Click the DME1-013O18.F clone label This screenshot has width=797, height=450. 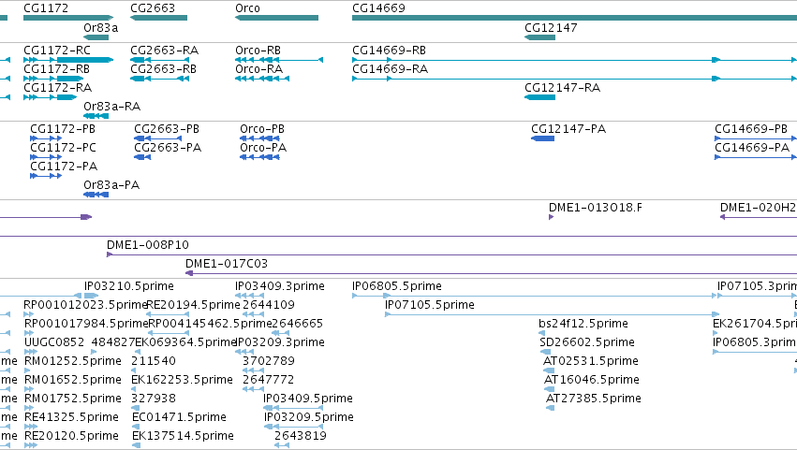(x=596, y=208)
